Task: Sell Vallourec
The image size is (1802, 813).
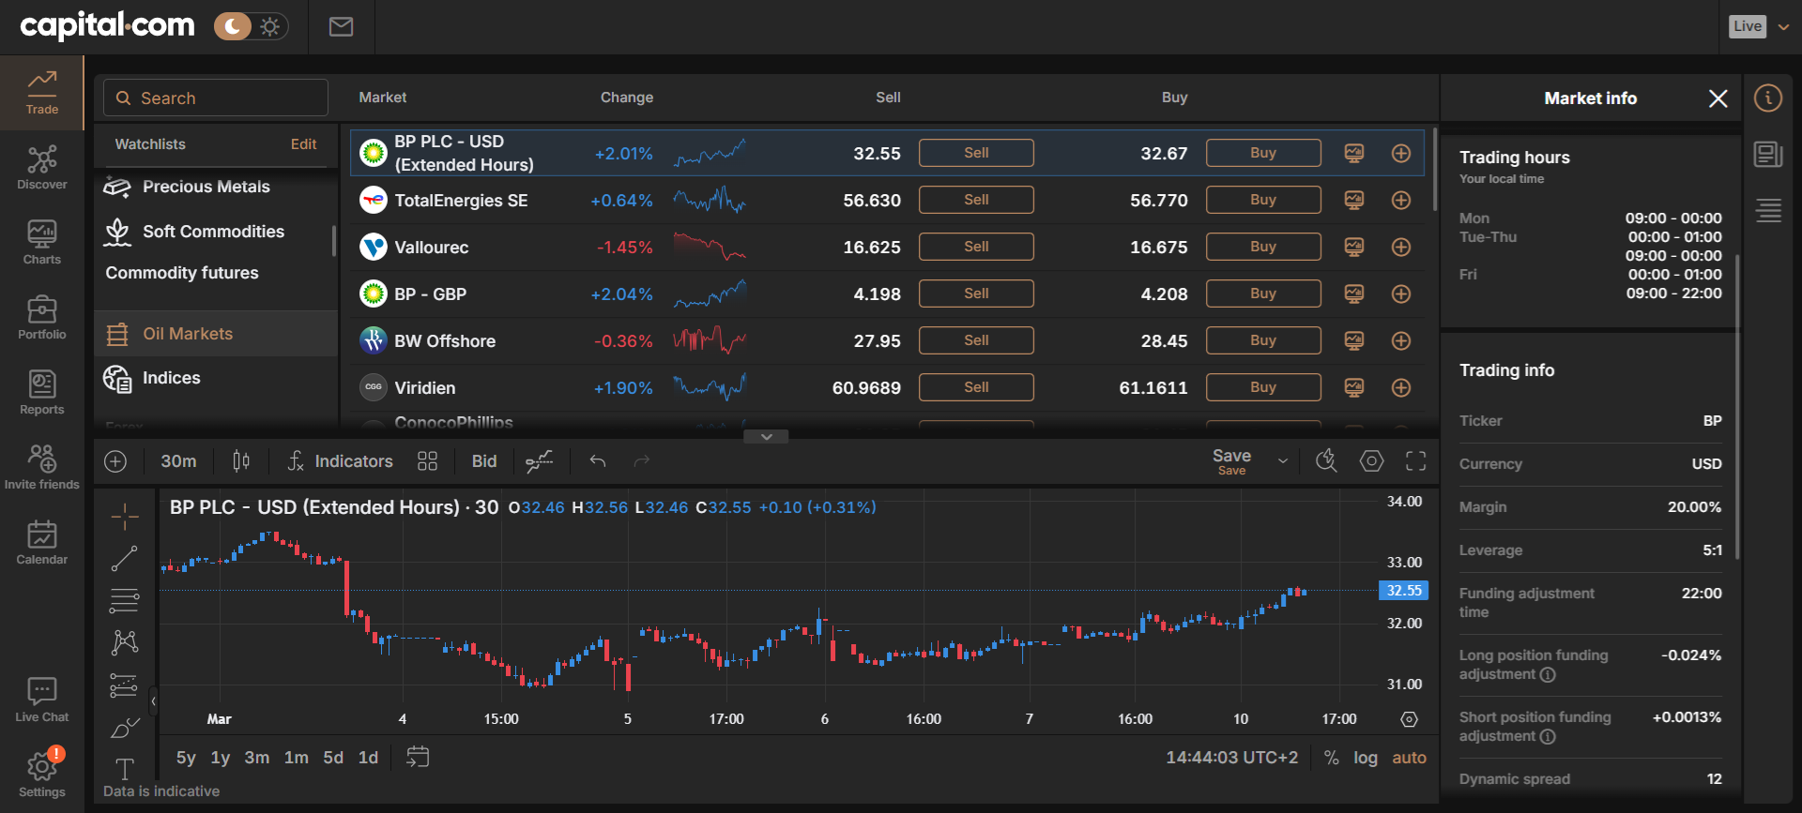Action: pyautogui.click(x=976, y=247)
